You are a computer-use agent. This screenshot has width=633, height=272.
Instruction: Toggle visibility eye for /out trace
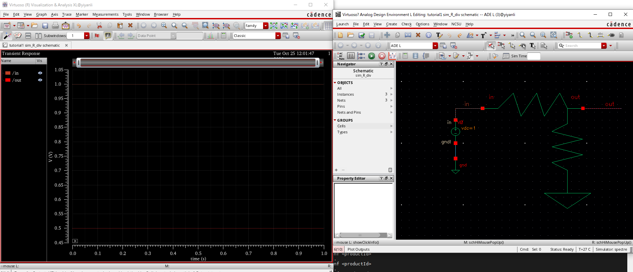point(40,80)
